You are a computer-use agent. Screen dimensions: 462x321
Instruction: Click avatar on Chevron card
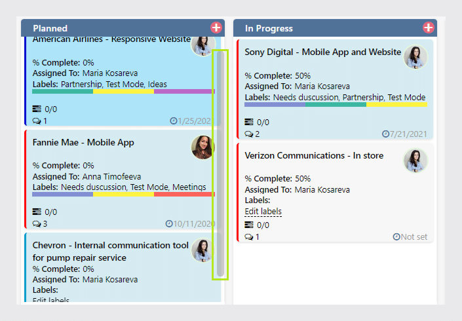(203, 250)
